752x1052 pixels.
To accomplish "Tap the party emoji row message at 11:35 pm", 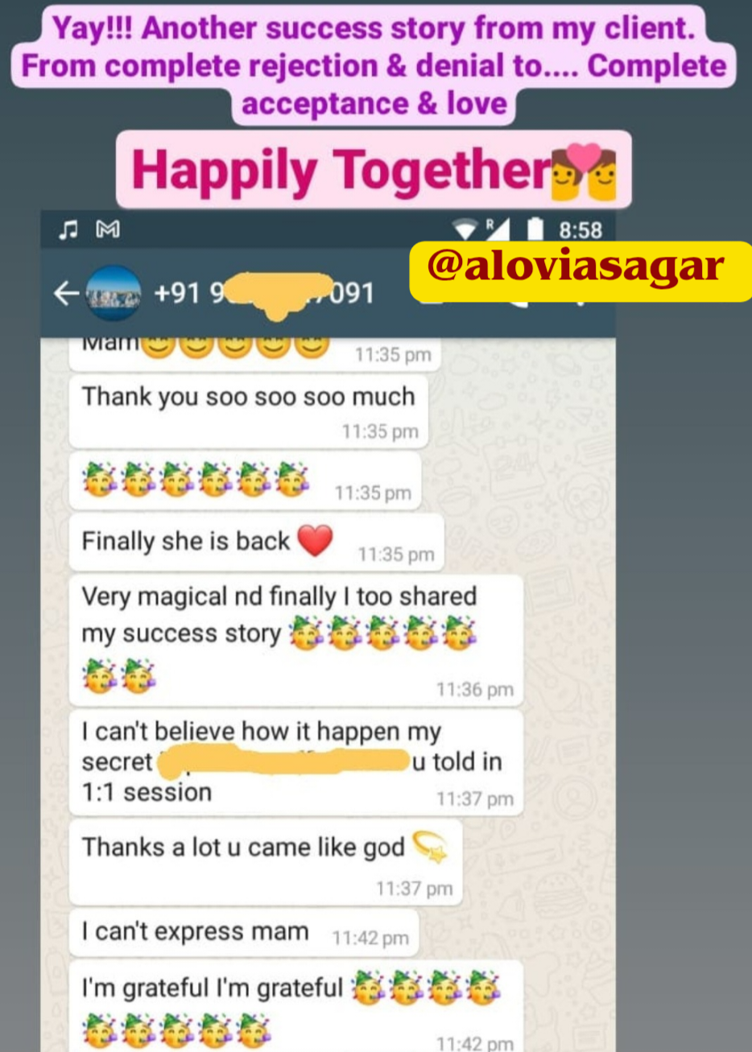I will (246, 481).
